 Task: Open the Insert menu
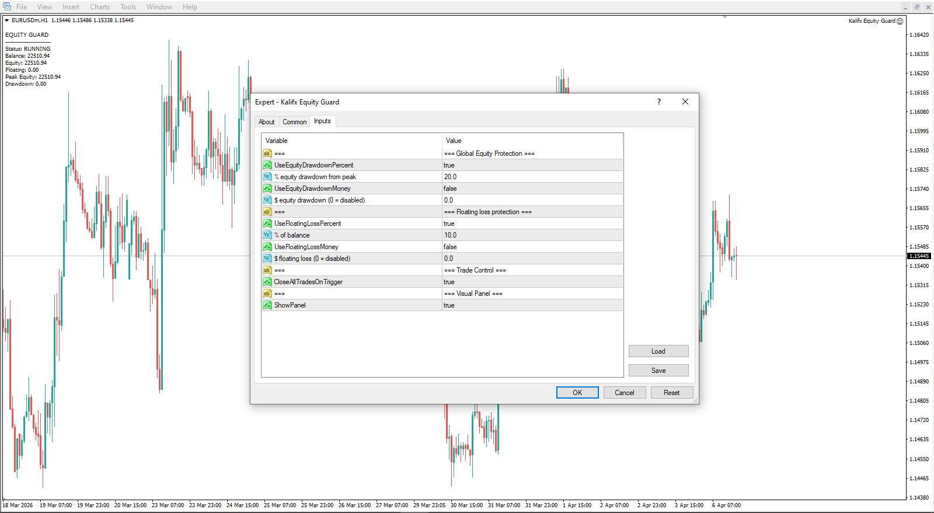71,7
